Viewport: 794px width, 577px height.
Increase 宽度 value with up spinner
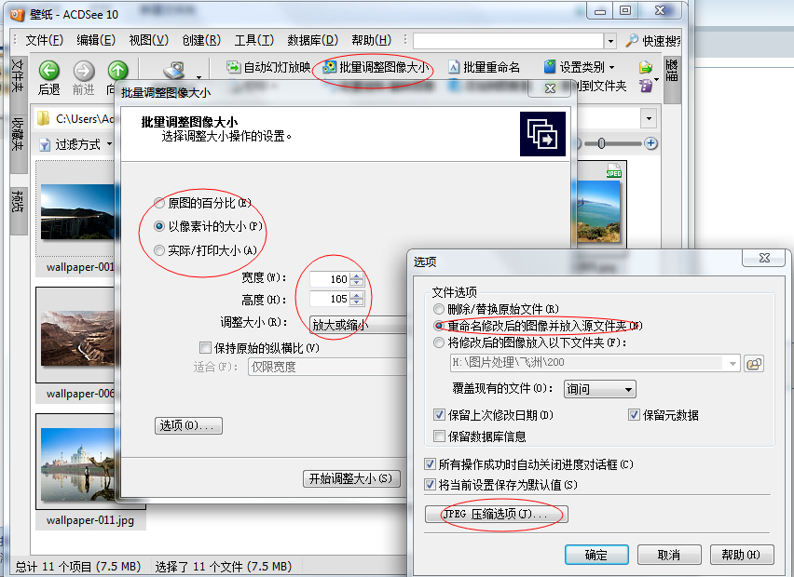click(357, 275)
